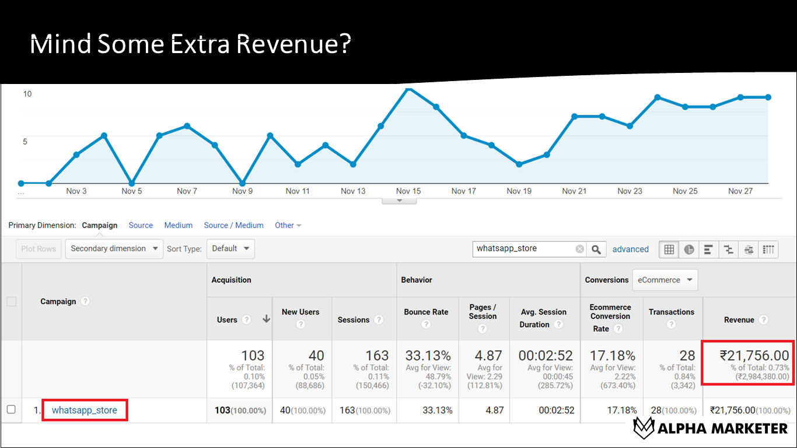Open the whatsapp_store campaign report

[x=85, y=410]
